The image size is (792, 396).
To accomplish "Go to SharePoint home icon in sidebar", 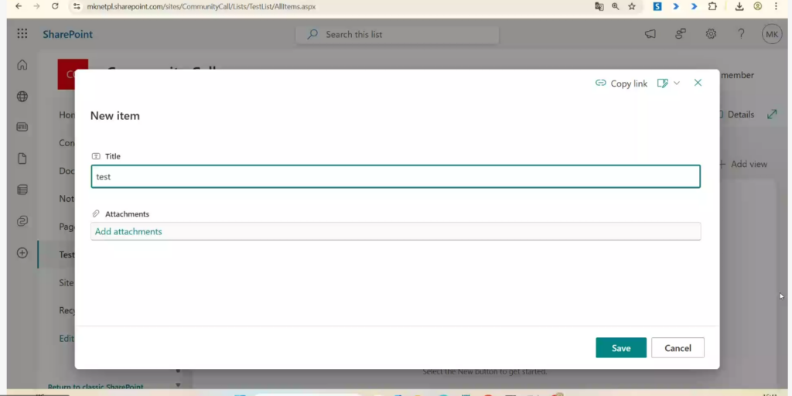I will [x=22, y=65].
